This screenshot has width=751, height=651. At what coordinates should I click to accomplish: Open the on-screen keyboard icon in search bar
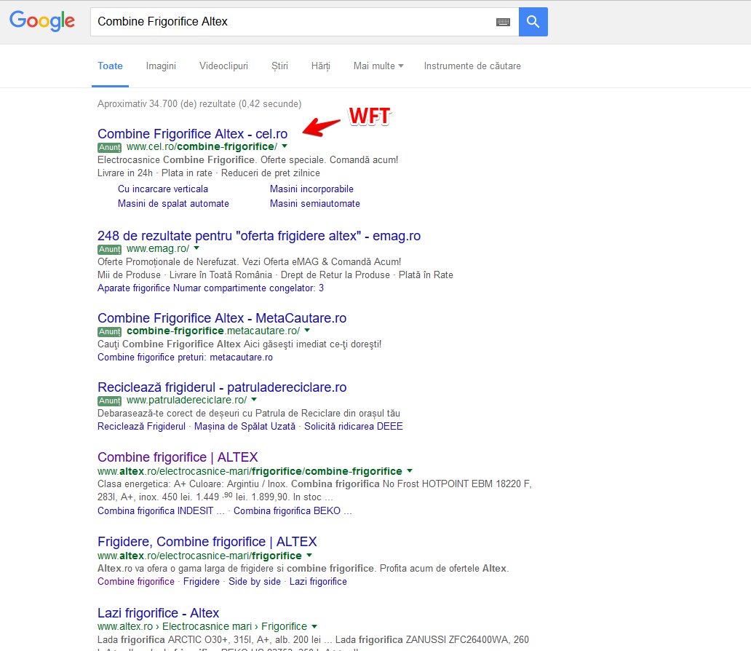tap(502, 22)
